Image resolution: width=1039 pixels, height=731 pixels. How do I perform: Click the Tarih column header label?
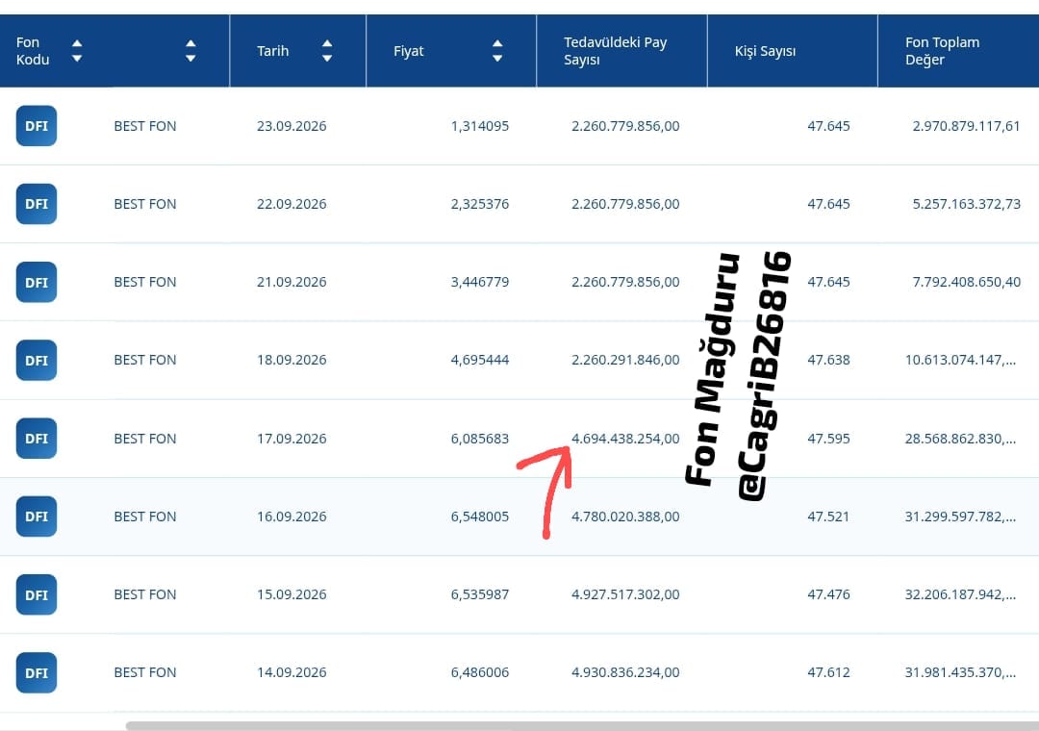tap(273, 51)
